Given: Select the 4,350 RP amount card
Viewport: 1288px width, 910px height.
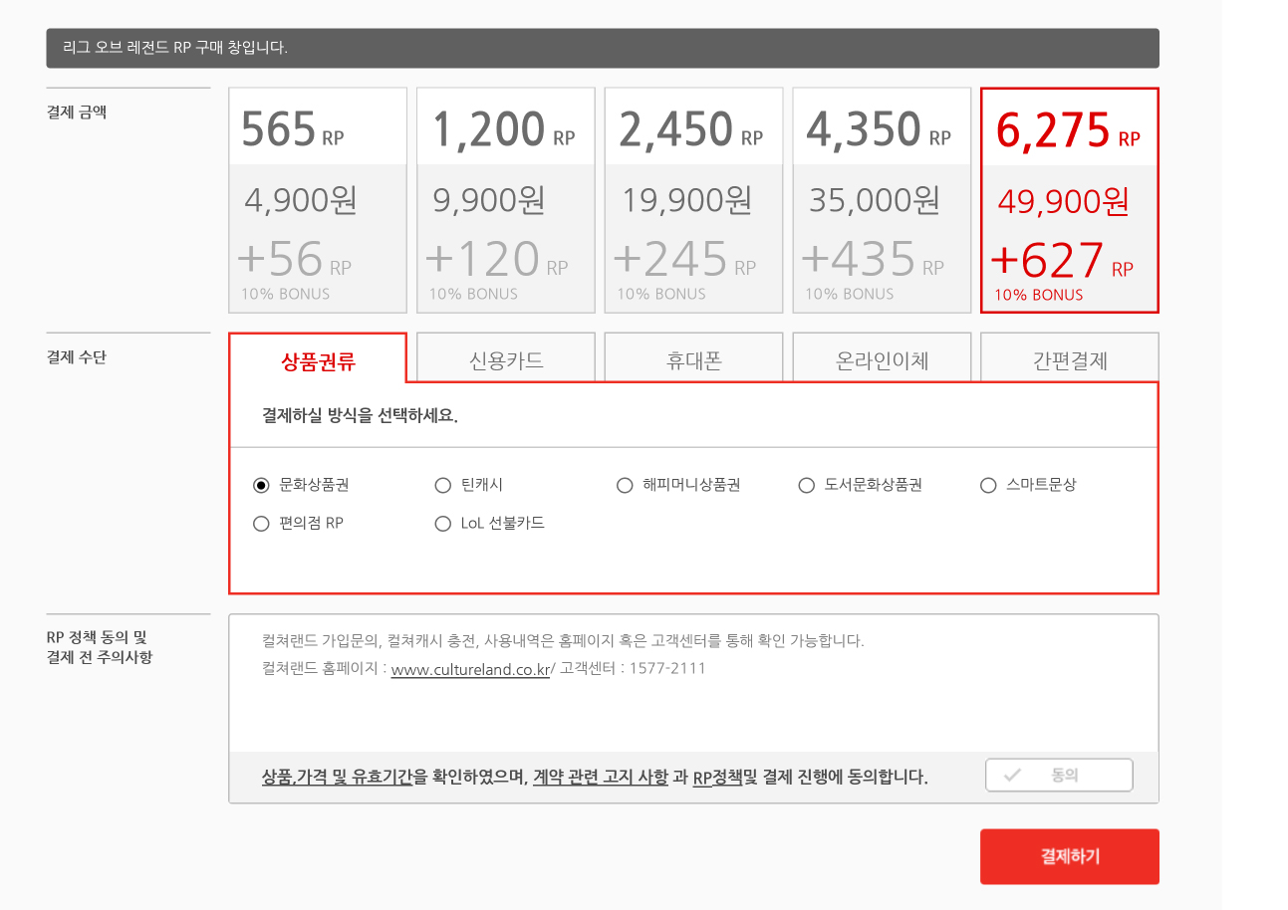Looking at the screenshot, I should (x=882, y=200).
